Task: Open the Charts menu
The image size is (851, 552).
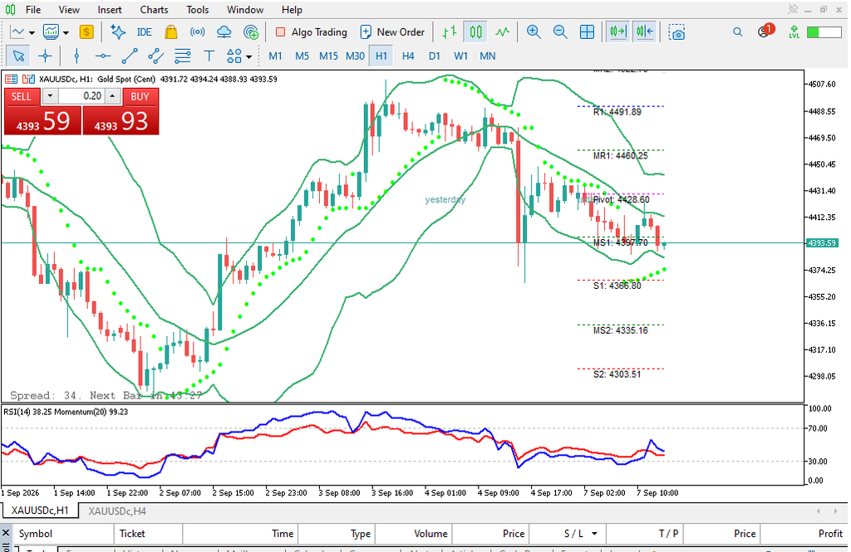Action: 154,10
